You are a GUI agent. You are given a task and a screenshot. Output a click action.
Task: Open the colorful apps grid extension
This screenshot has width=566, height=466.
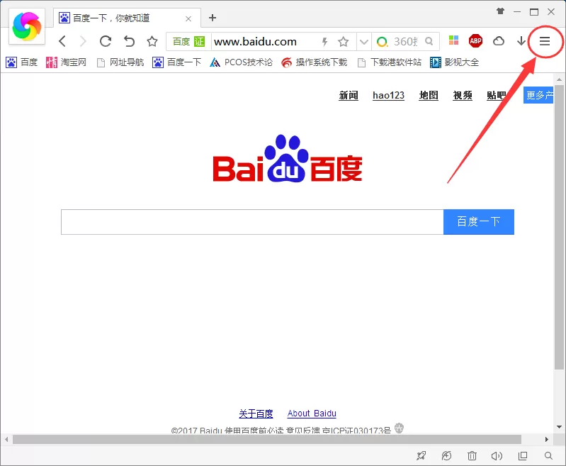coord(453,40)
